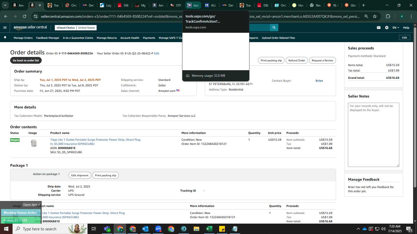The image size is (417, 234).
Task: Switch to the ALL browser tab
Action: [211, 5]
